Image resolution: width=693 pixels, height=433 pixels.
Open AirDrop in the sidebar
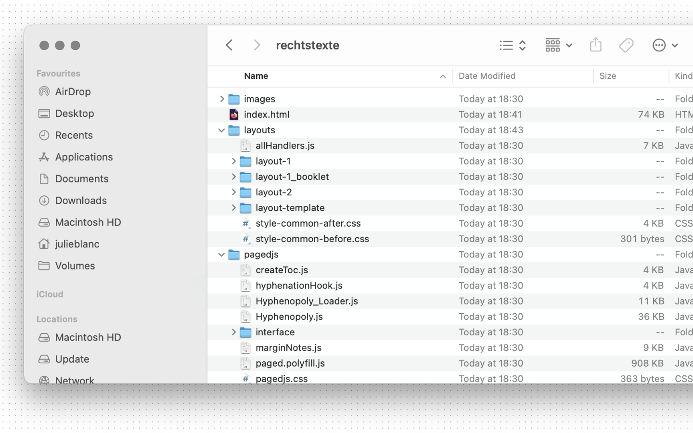click(x=73, y=91)
